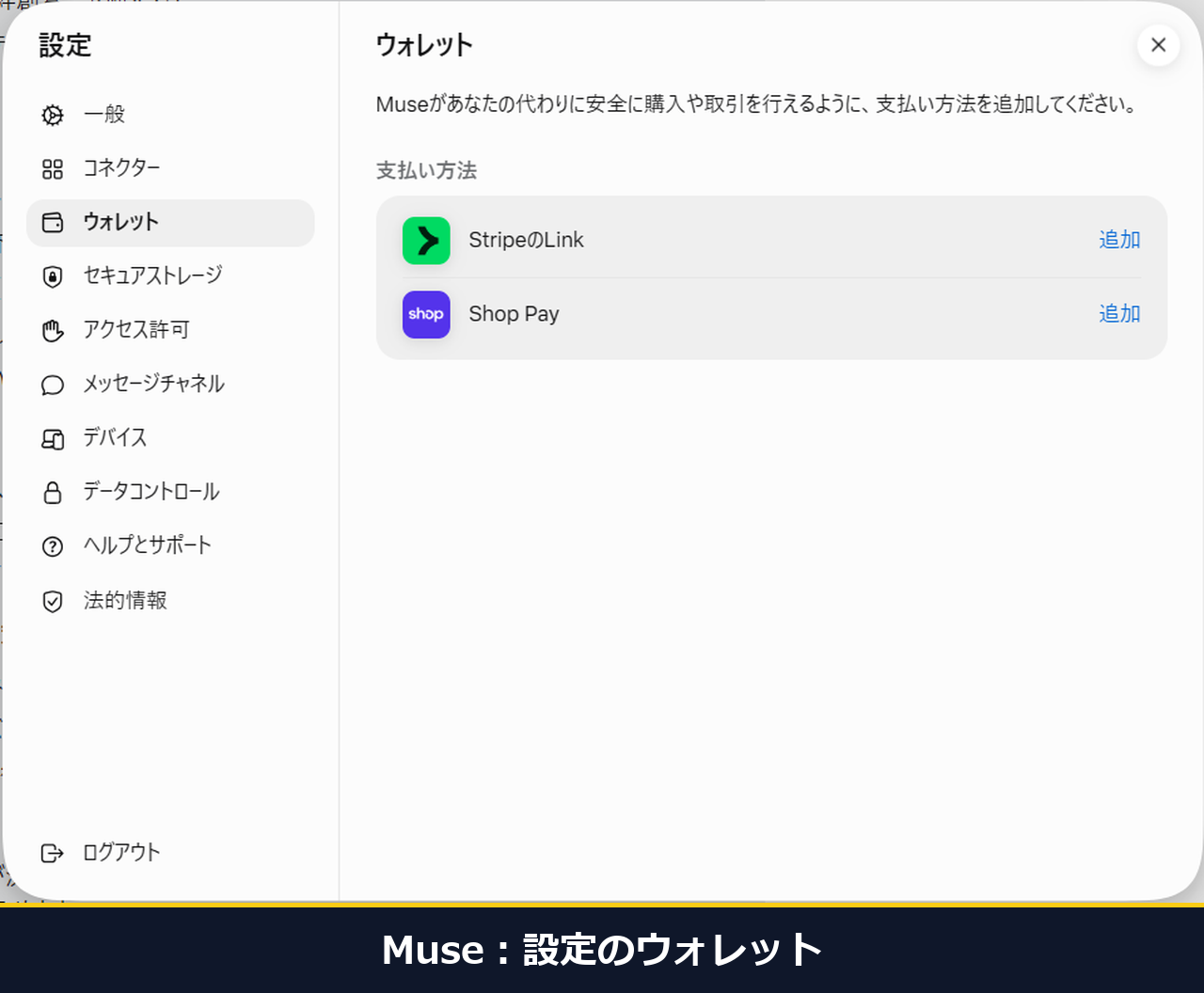Click the padlock icon beside データコントロール
Screen dimensions: 1204x993
pos(53,492)
